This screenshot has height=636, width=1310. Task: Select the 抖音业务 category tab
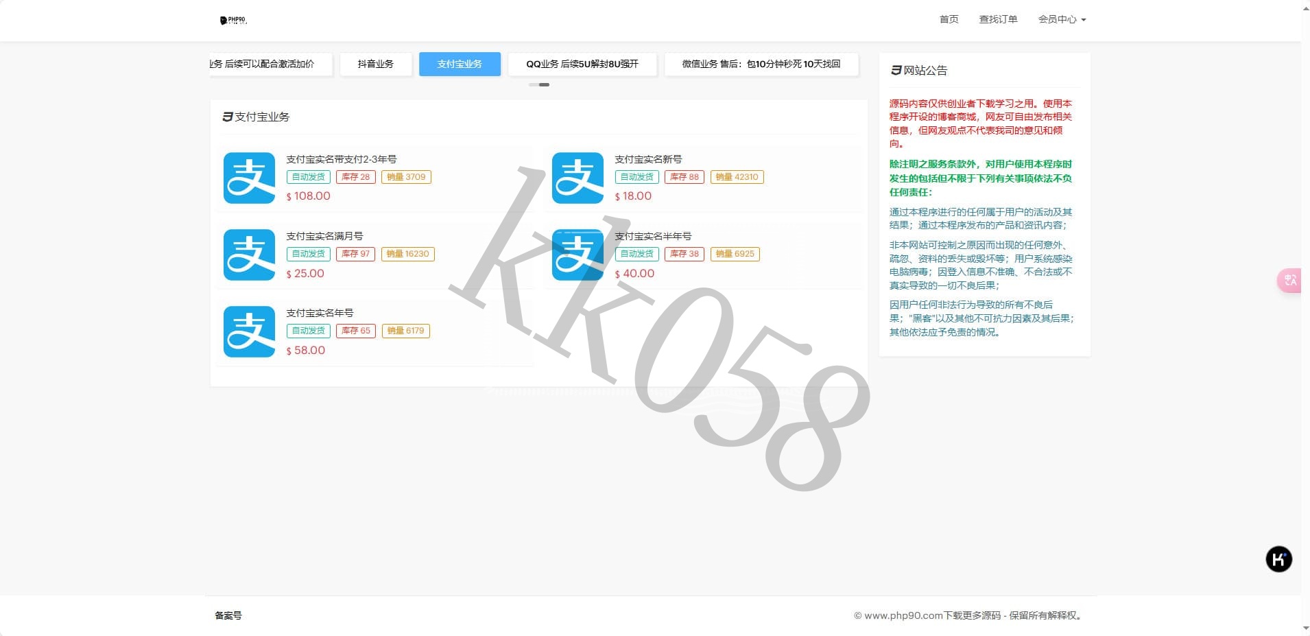tap(375, 64)
